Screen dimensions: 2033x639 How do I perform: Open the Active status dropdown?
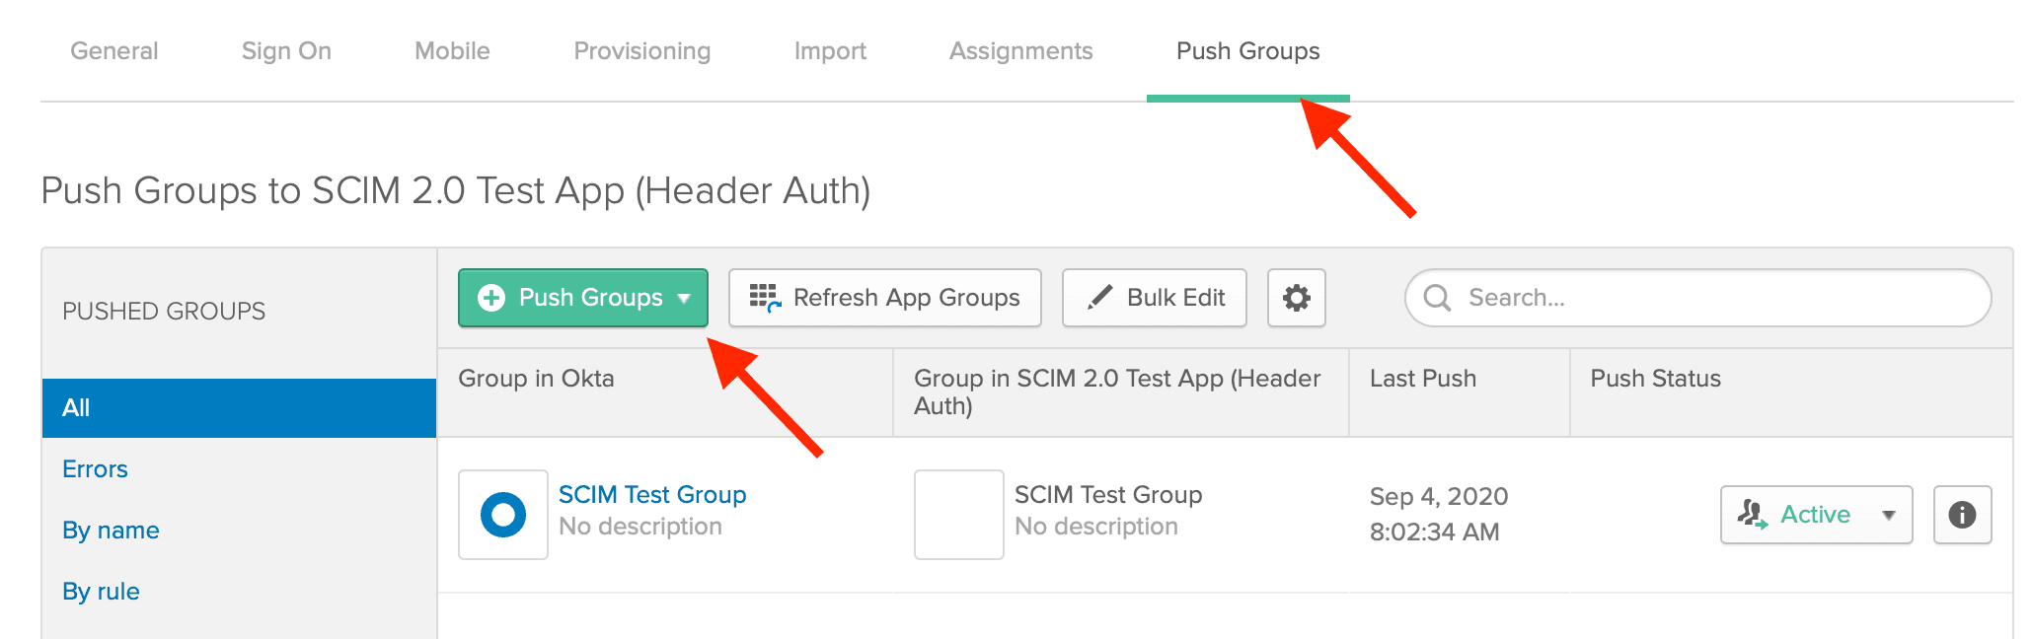pyautogui.click(x=1890, y=514)
